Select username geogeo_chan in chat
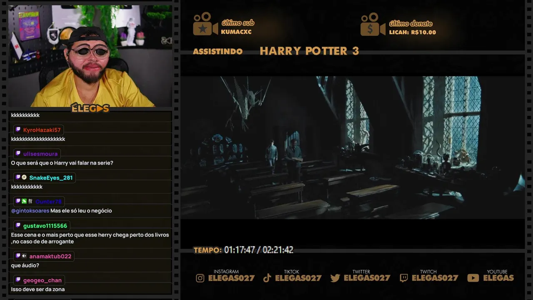Viewport: 533px width, 300px height. tap(42, 280)
